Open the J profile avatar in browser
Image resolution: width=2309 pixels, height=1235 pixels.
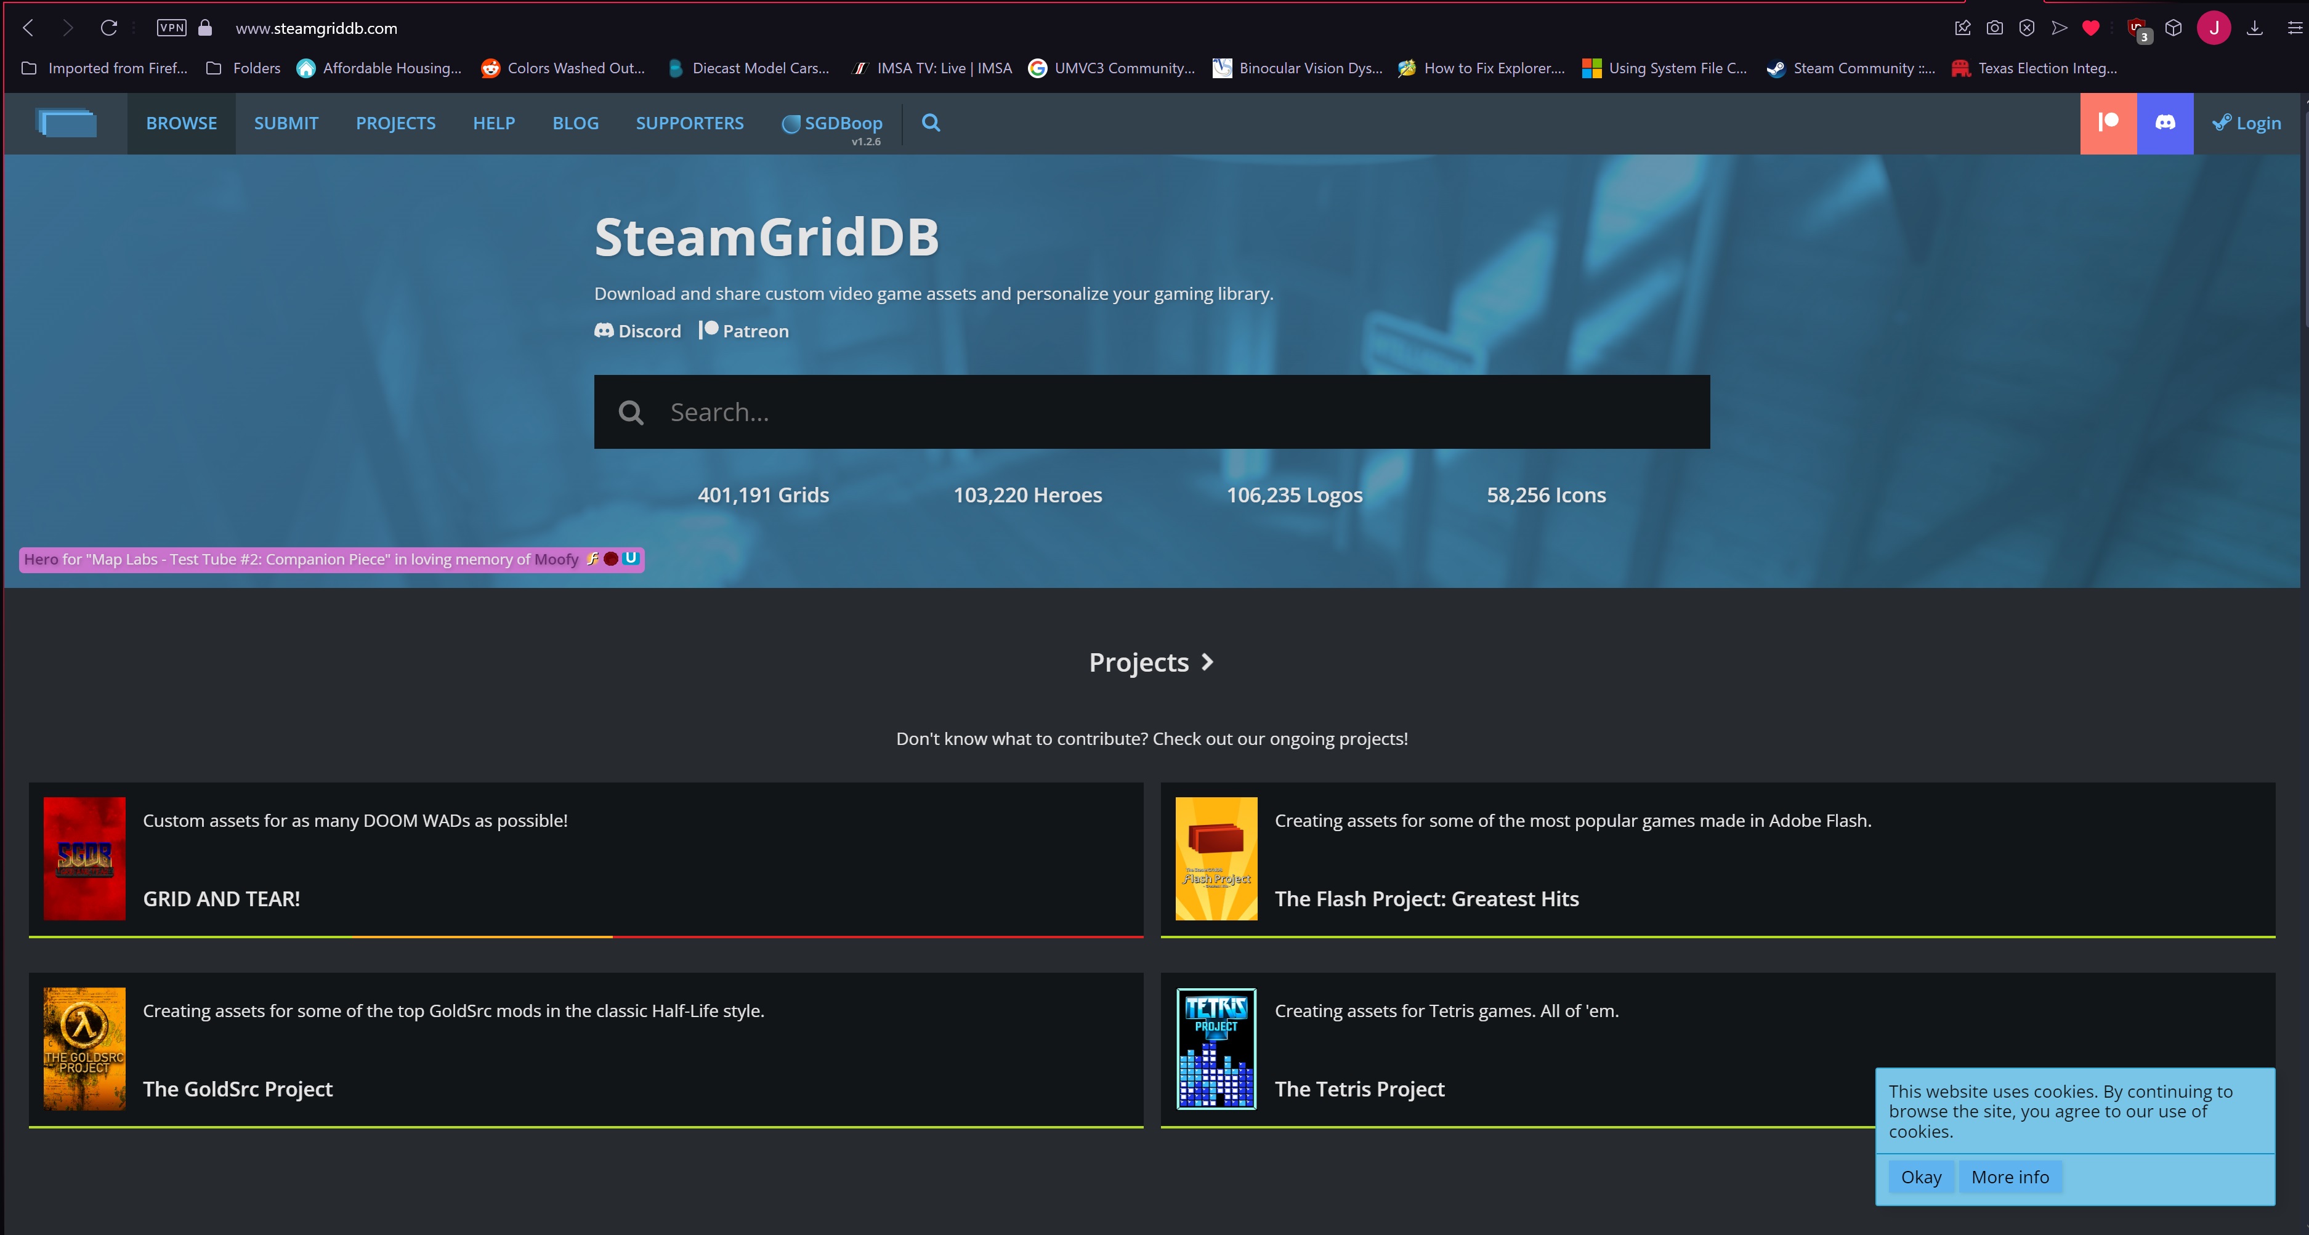click(2213, 28)
